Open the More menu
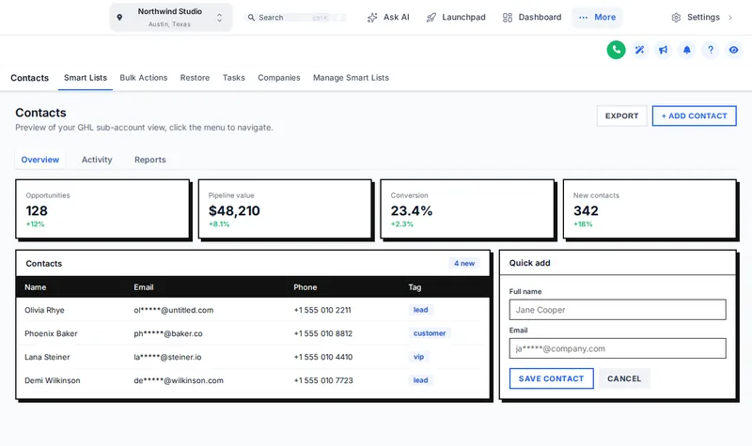The height and width of the screenshot is (446, 752). click(x=597, y=17)
